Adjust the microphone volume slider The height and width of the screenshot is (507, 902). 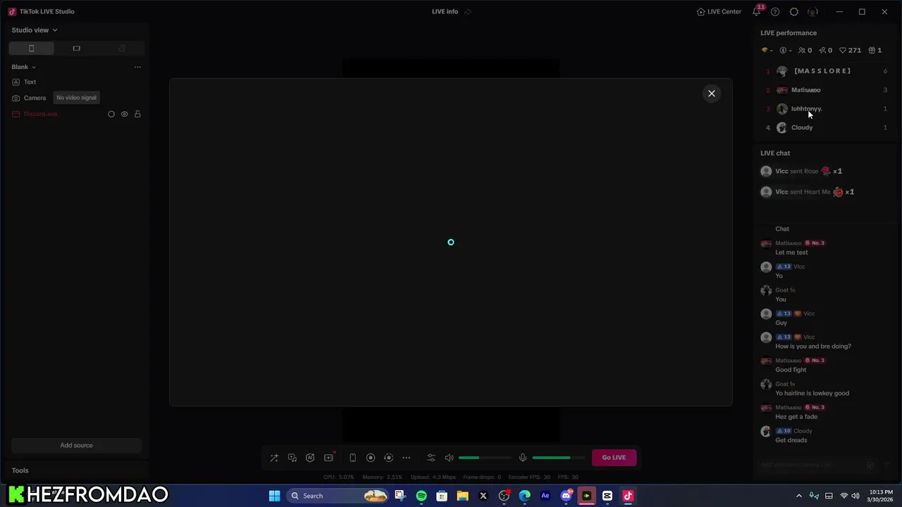pyautogui.click(x=558, y=458)
